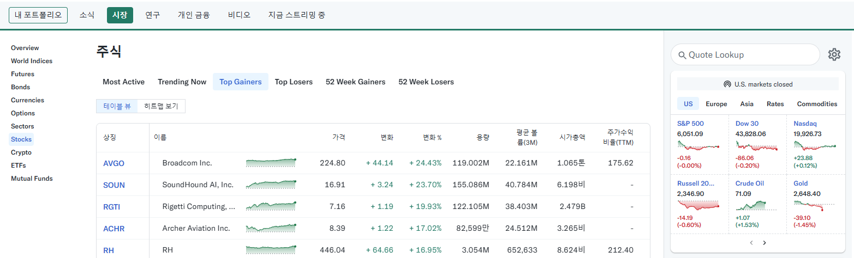Viewport: 854px width, 258px height.
Task: Open the SOUN ticker link
Action: [x=114, y=185]
